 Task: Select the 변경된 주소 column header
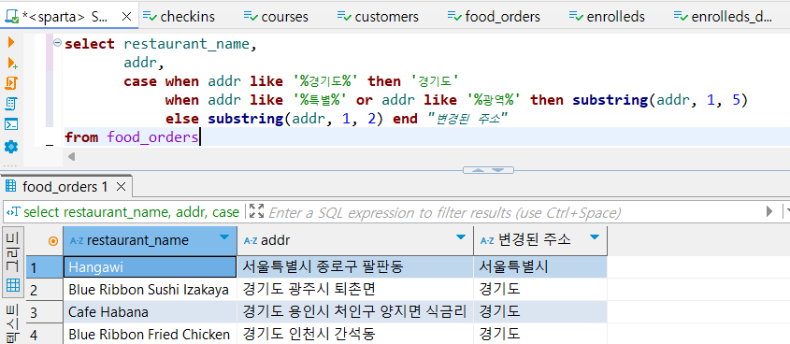540,241
